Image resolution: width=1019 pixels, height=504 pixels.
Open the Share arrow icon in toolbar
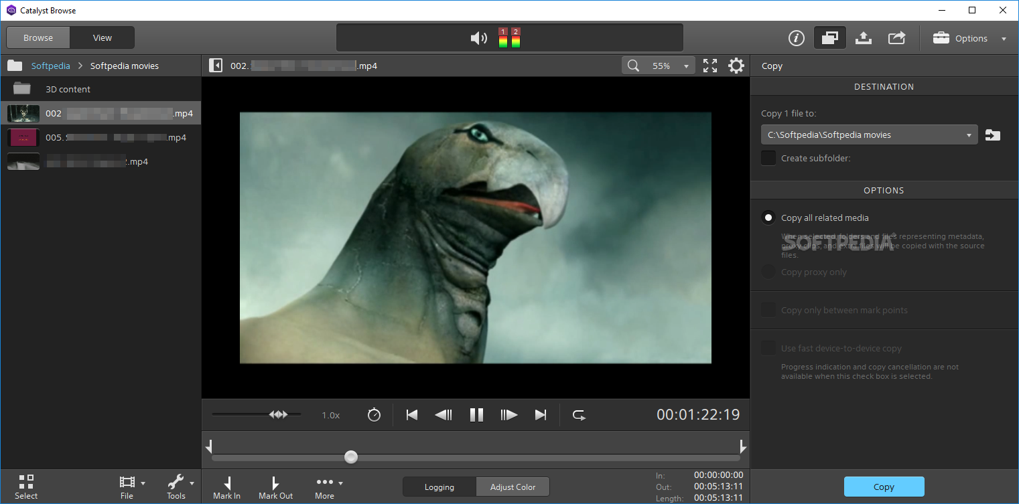[896, 38]
